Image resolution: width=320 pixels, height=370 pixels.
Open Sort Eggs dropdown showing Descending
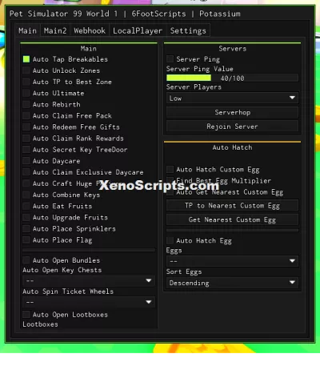(232, 283)
